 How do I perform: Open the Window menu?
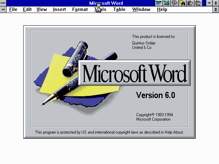141,10
